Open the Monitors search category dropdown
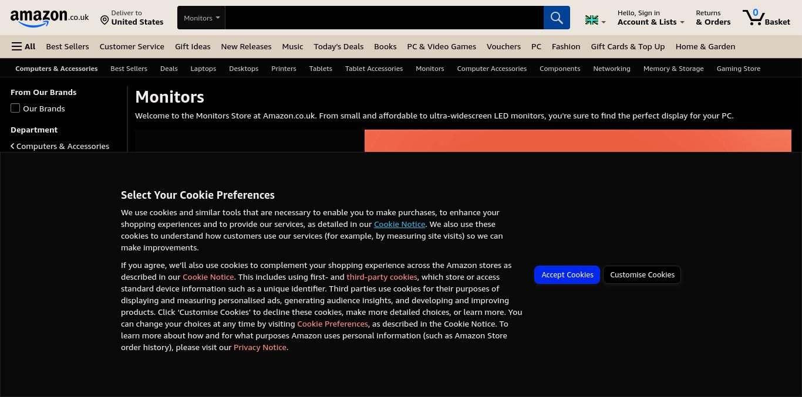This screenshot has height=397, width=802. pos(201,18)
